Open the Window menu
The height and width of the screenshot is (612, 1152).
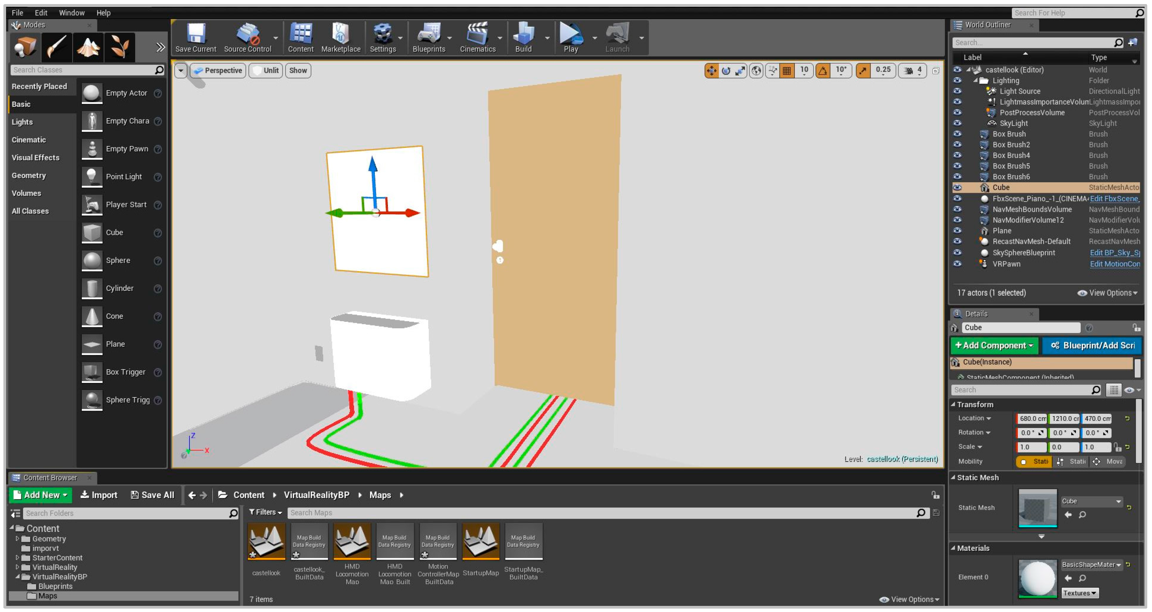coord(72,13)
